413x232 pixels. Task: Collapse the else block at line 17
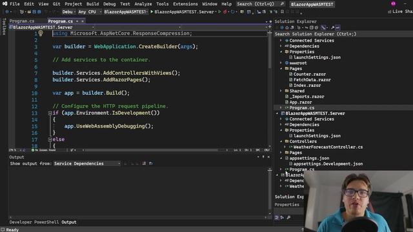pyautogui.click(x=50, y=139)
